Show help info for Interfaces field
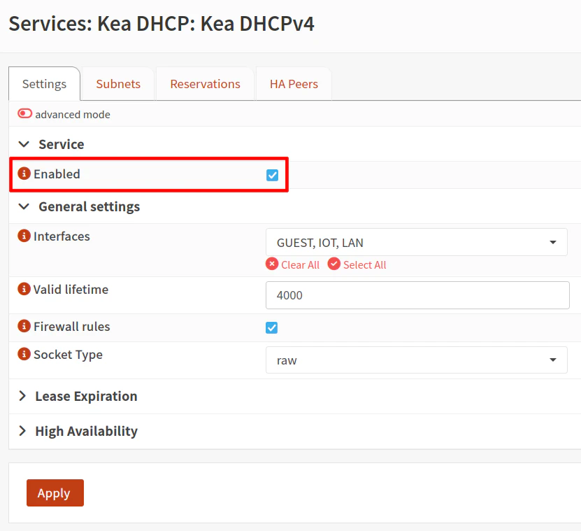The image size is (581, 531). point(24,236)
